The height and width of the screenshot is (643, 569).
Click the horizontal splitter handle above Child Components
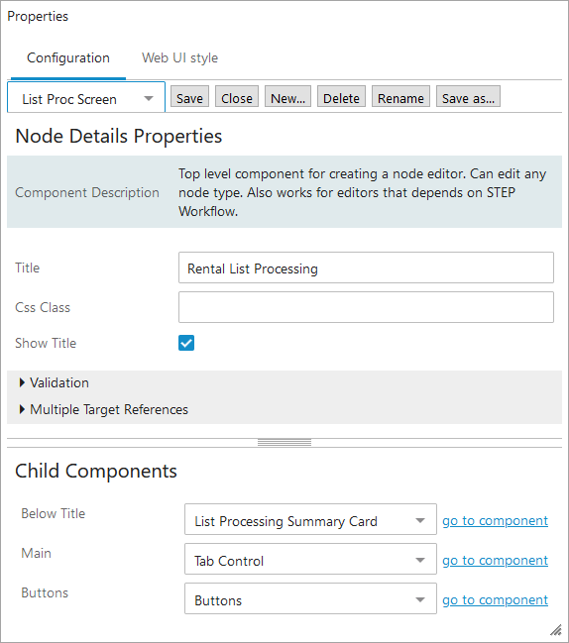click(284, 443)
